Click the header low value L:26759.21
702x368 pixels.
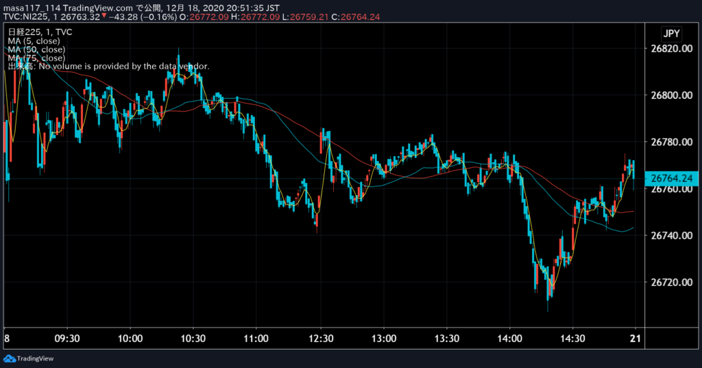click(305, 17)
